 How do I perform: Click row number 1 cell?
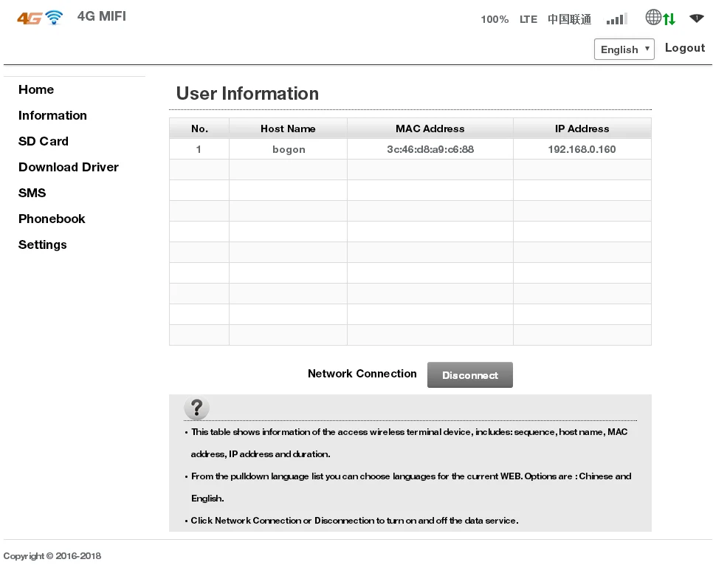(199, 149)
